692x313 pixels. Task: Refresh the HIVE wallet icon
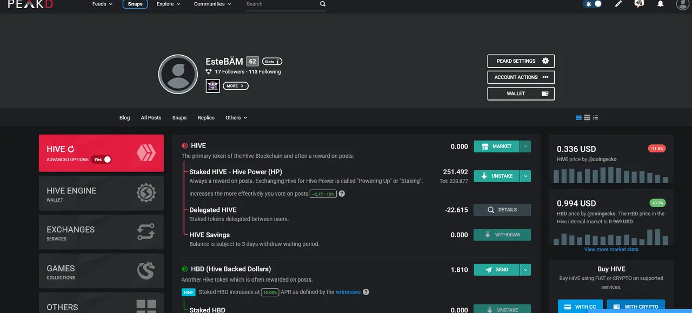pos(71,149)
